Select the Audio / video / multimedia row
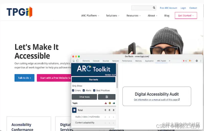204x131 pixels. [93, 117]
